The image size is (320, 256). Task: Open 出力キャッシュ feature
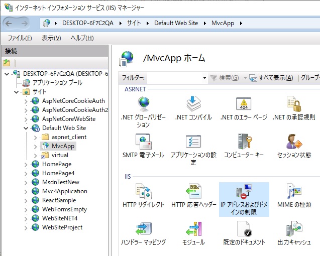click(x=294, y=233)
